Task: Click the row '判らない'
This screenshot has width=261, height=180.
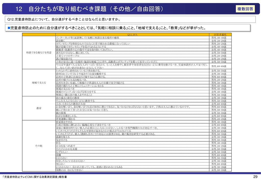Action: [132, 164]
